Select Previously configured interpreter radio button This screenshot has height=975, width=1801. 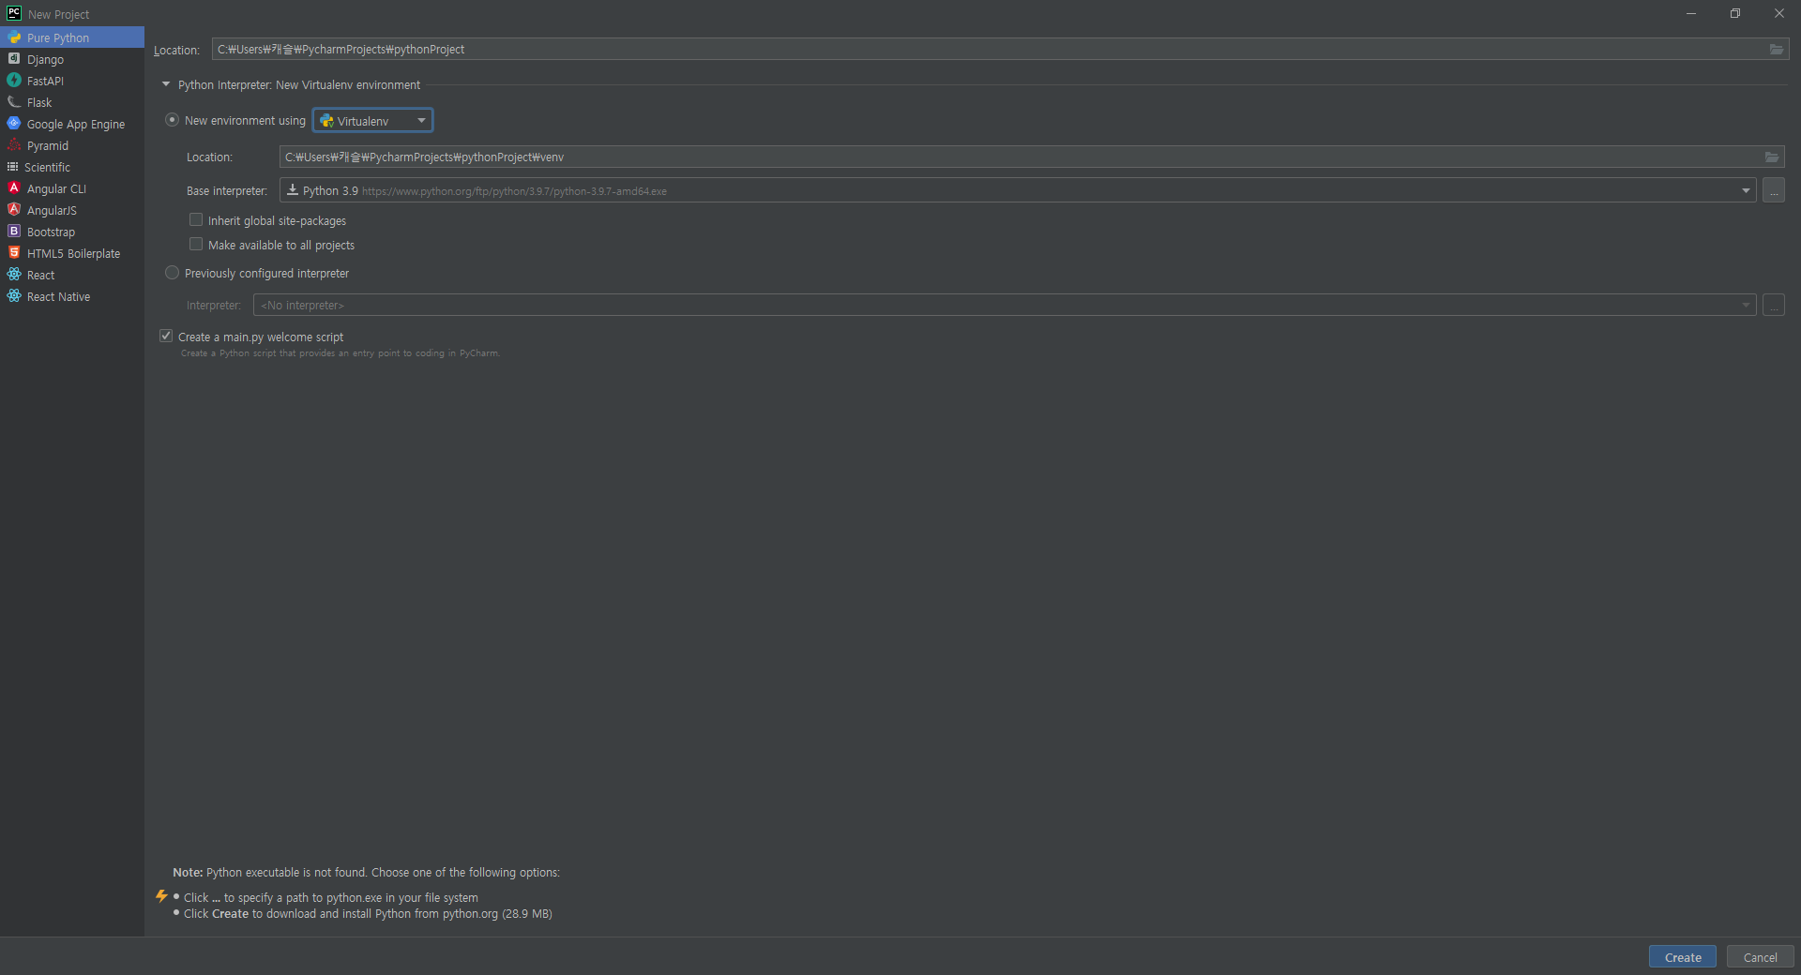pyautogui.click(x=172, y=273)
